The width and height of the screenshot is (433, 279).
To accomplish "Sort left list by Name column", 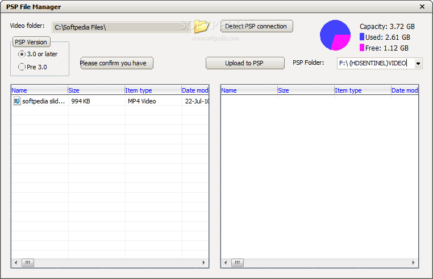I will point(39,90).
